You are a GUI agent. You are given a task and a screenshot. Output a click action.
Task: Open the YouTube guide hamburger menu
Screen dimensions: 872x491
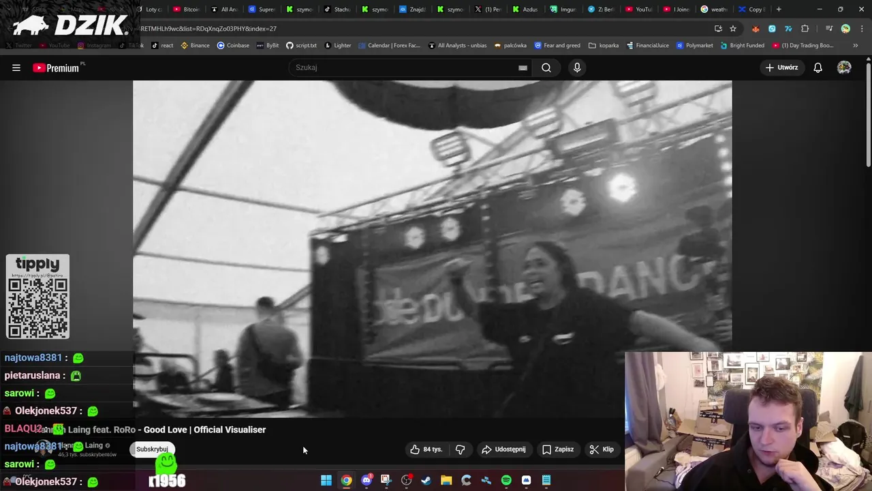(16, 68)
